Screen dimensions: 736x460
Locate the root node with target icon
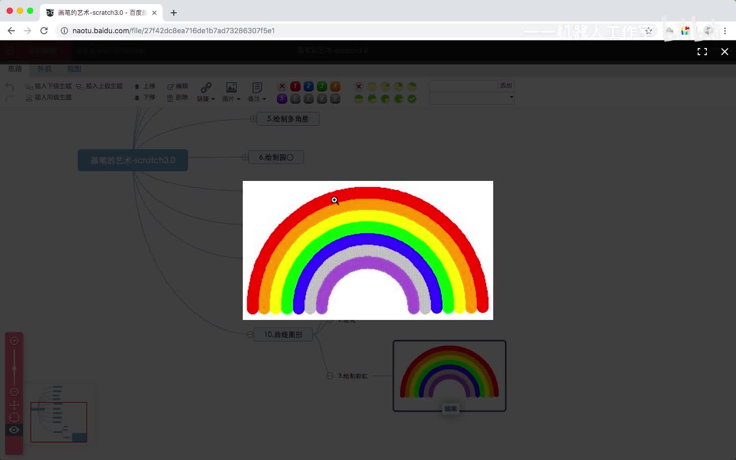[14, 418]
